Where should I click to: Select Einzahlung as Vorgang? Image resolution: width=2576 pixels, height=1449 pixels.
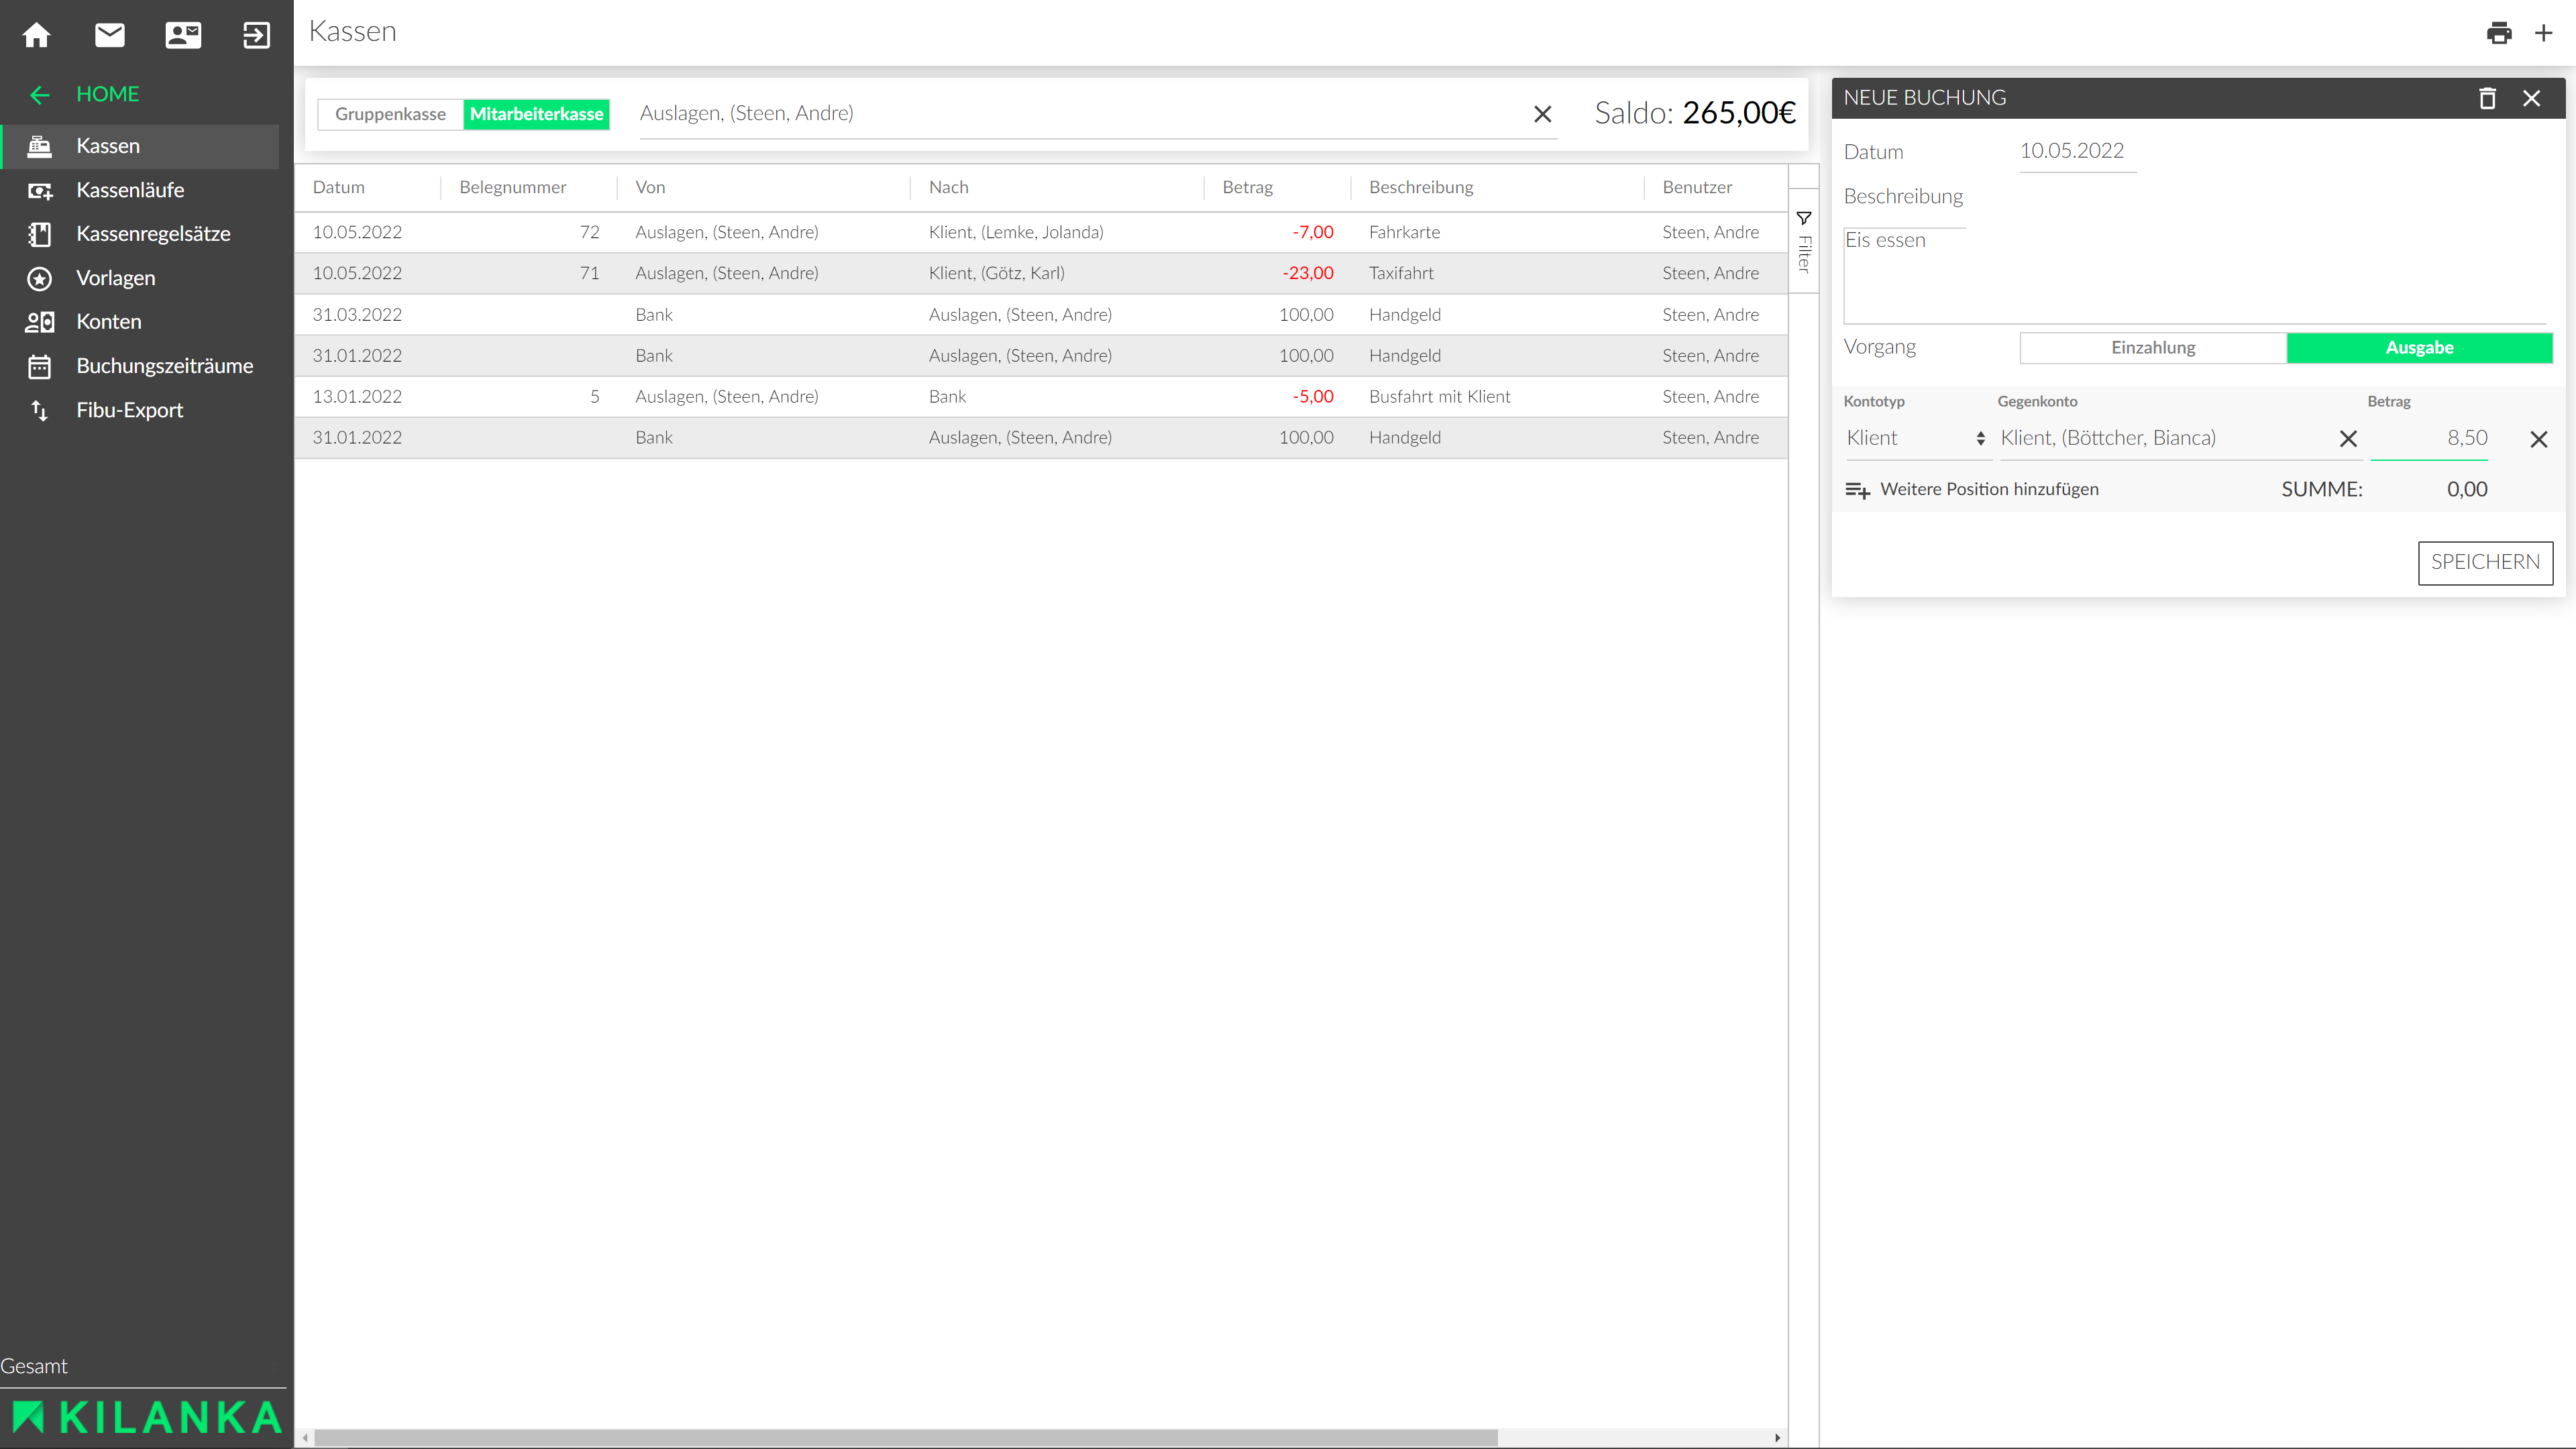click(2153, 348)
